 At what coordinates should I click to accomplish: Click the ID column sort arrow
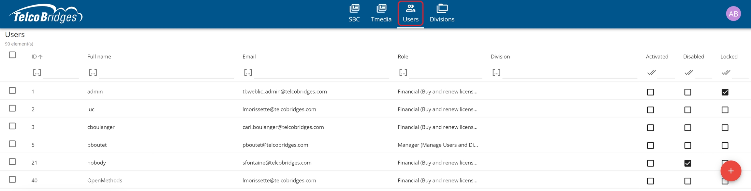click(x=40, y=57)
